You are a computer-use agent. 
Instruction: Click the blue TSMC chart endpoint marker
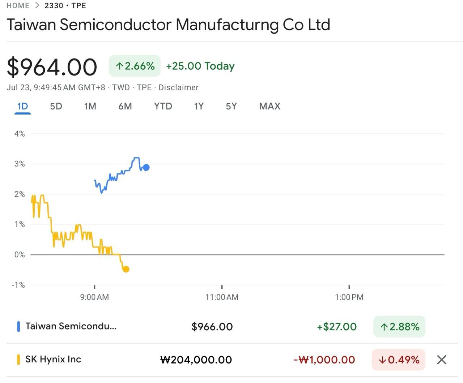tap(146, 167)
